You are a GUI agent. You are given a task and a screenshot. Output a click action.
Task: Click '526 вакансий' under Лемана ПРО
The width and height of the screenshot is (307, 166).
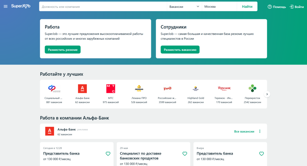pyautogui.click(x=139, y=102)
